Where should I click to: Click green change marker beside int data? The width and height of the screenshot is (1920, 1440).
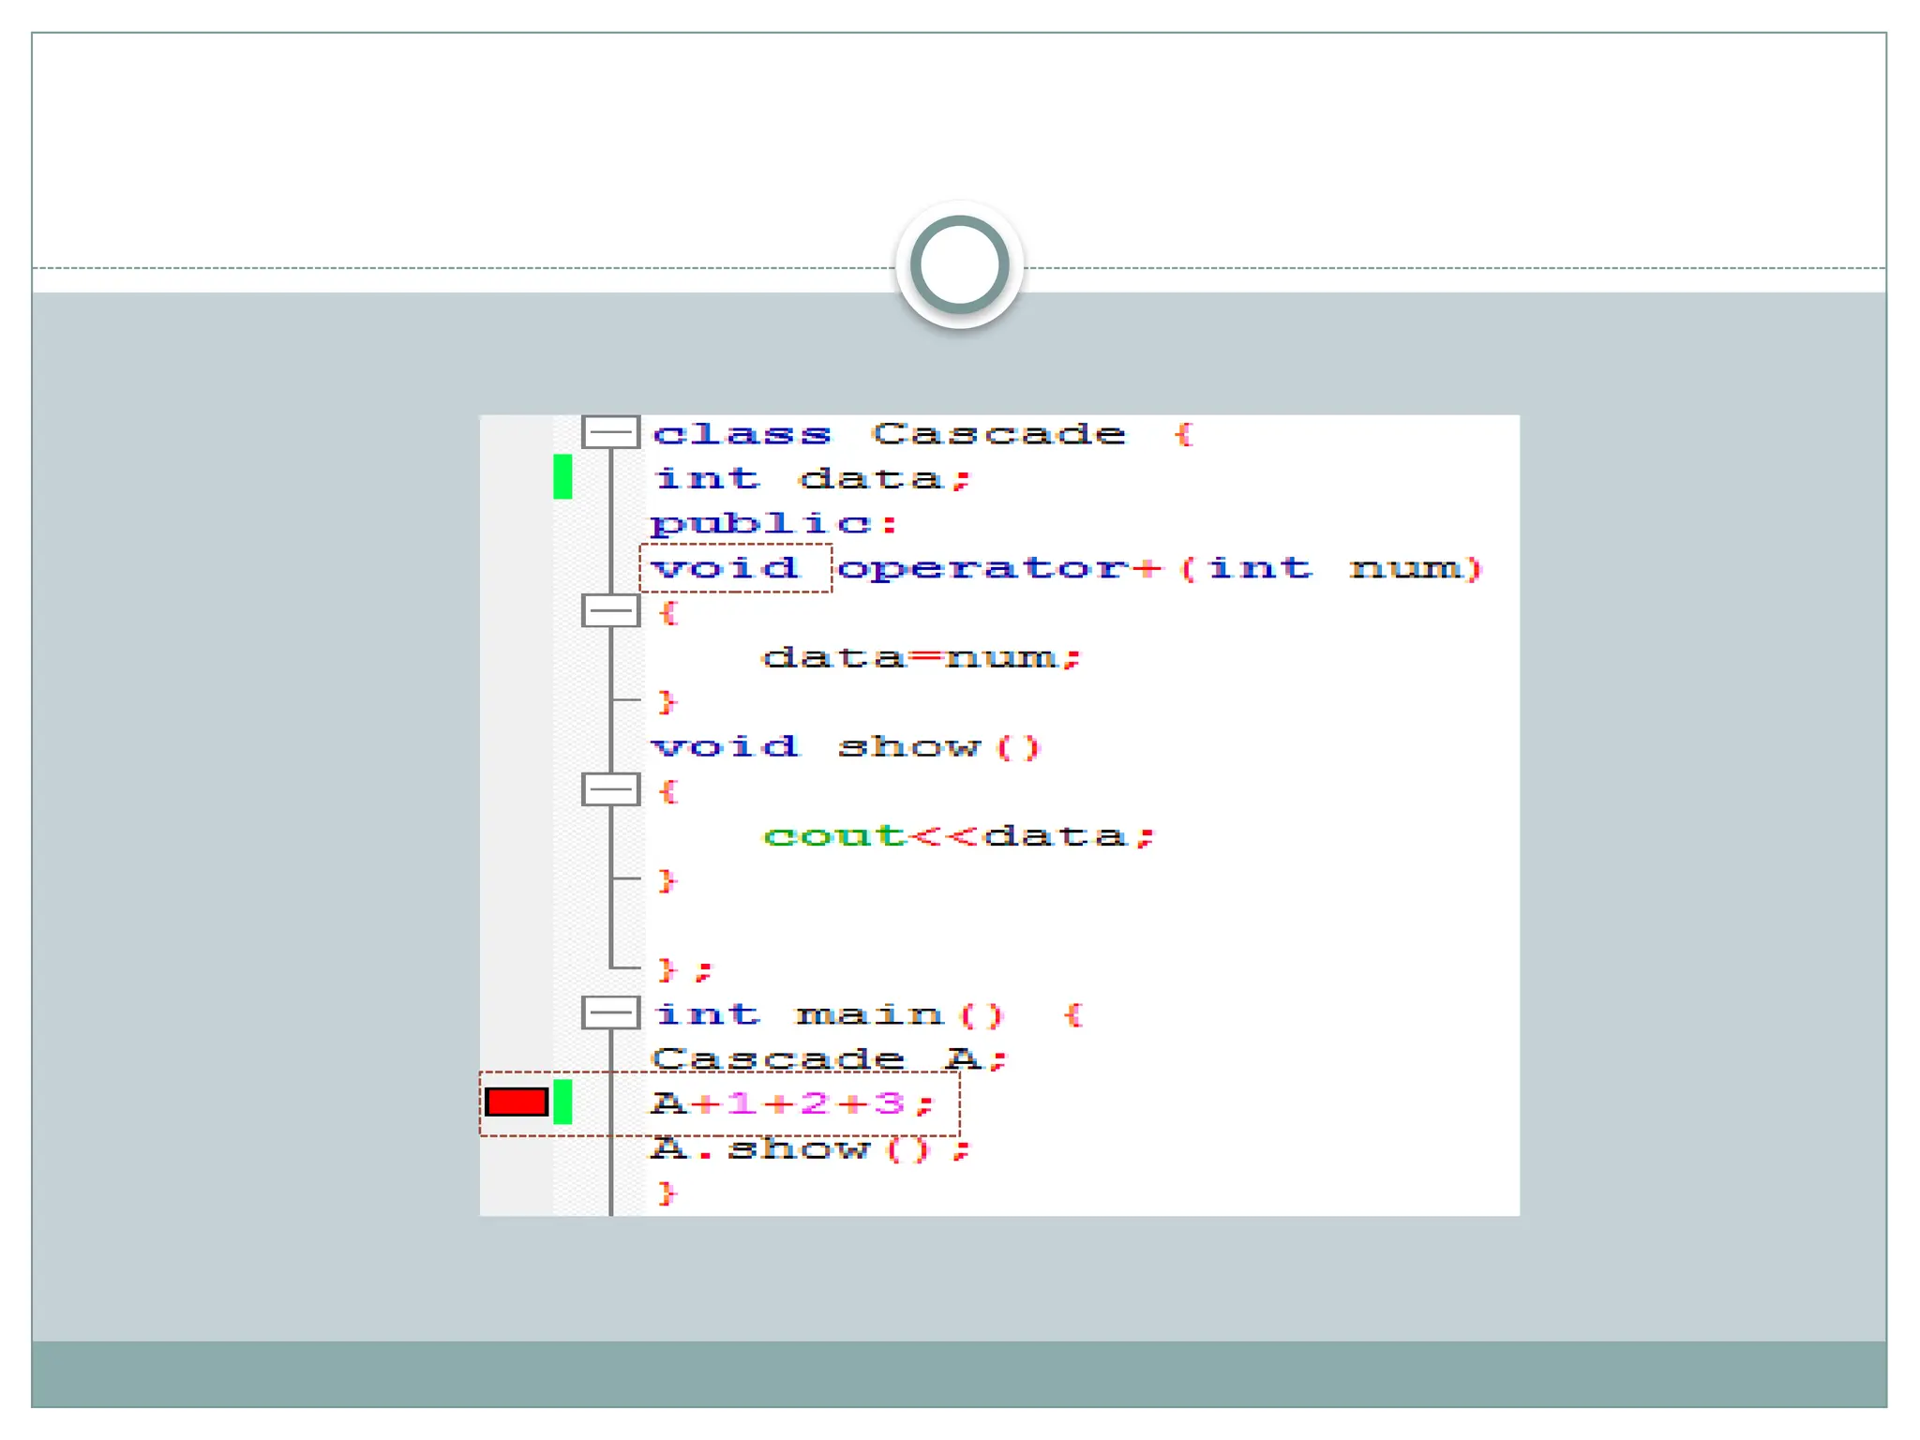[562, 476]
